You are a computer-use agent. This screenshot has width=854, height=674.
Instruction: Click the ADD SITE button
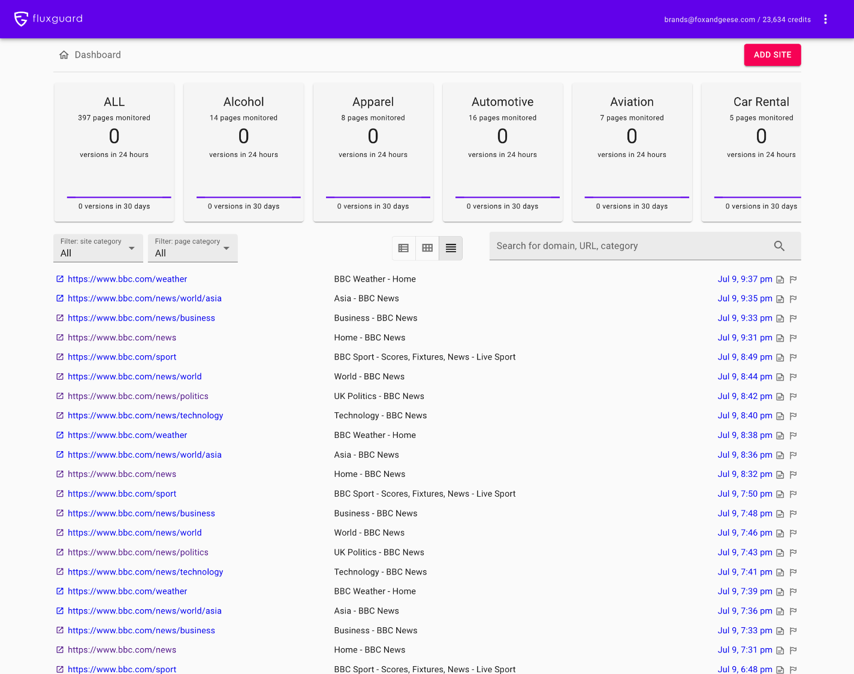tap(772, 55)
